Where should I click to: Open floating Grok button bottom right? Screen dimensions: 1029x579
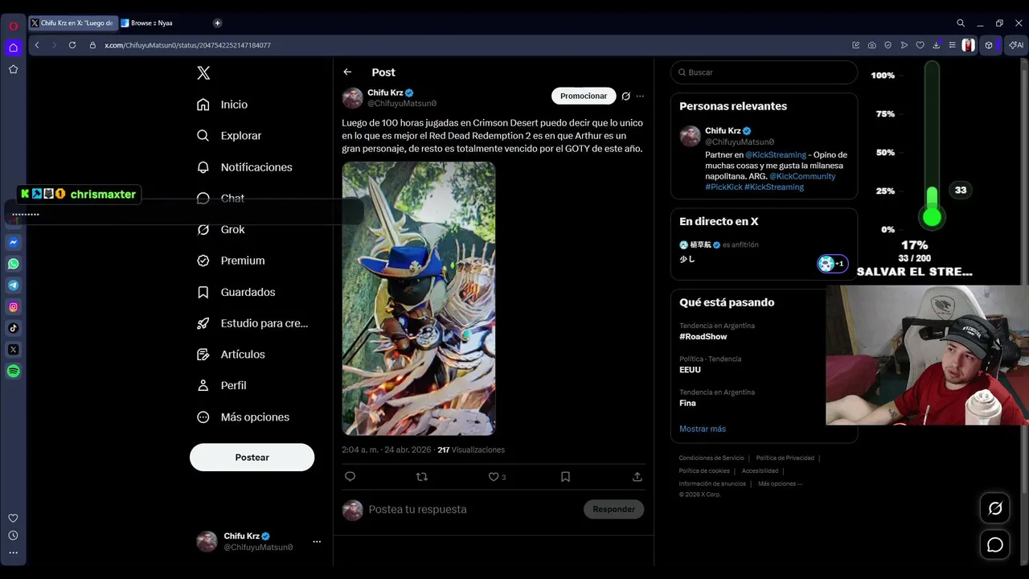tap(995, 508)
